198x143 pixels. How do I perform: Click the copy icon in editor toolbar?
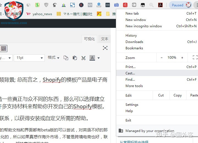point(66,58)
